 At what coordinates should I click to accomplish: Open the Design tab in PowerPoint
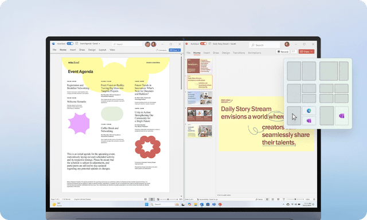(x=226, y=53)
